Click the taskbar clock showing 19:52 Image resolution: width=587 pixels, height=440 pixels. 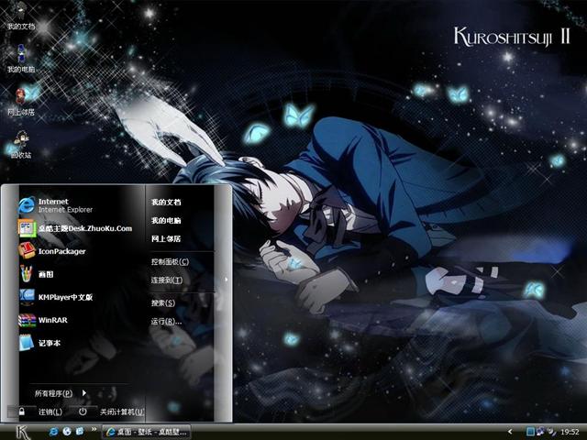pos(570,432)
